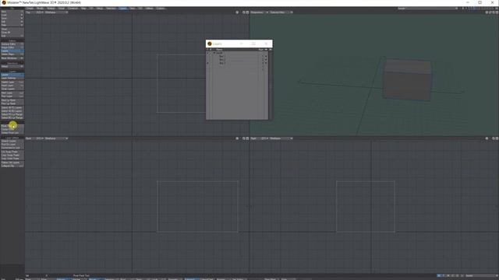Open the Edit dropdown in sidebar
The height and width of the screenshot is (280, 499).
12,22
